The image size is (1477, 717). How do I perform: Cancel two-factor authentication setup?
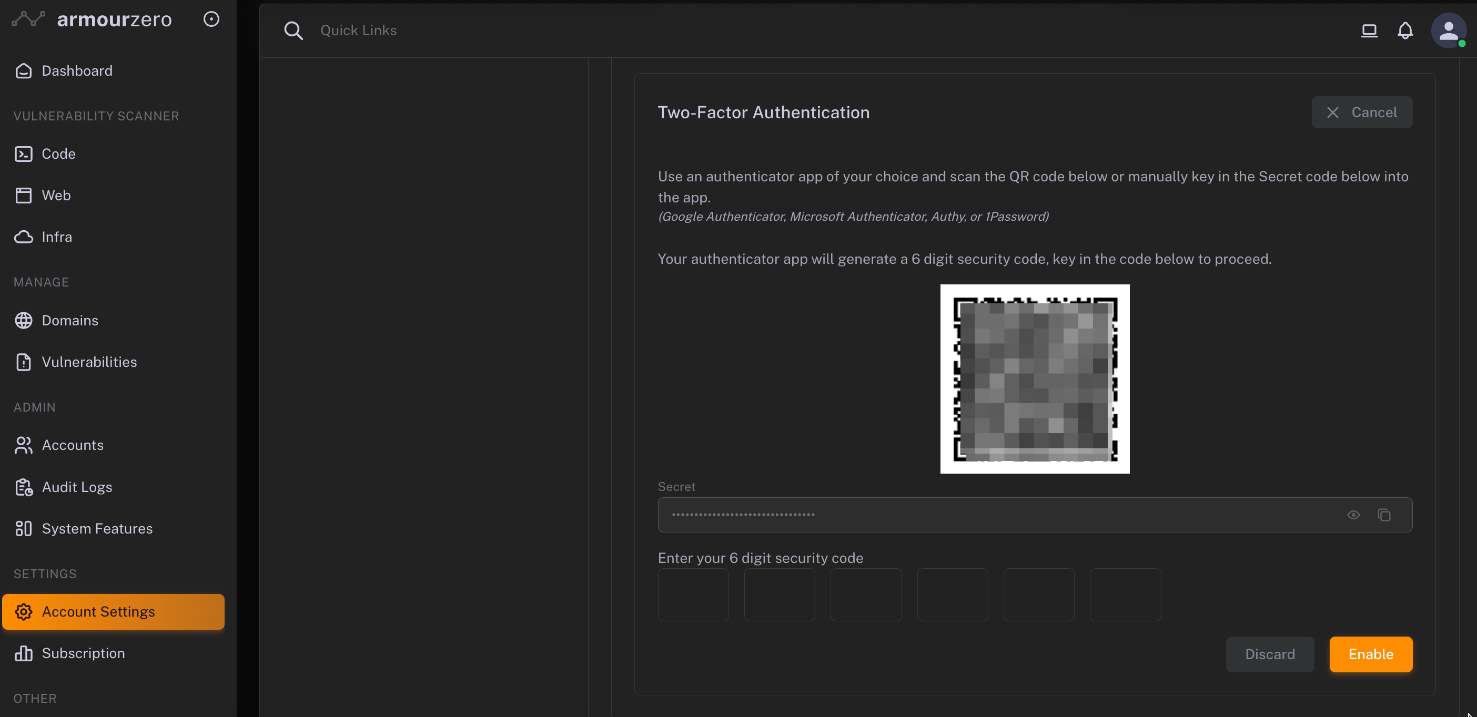1362,112
